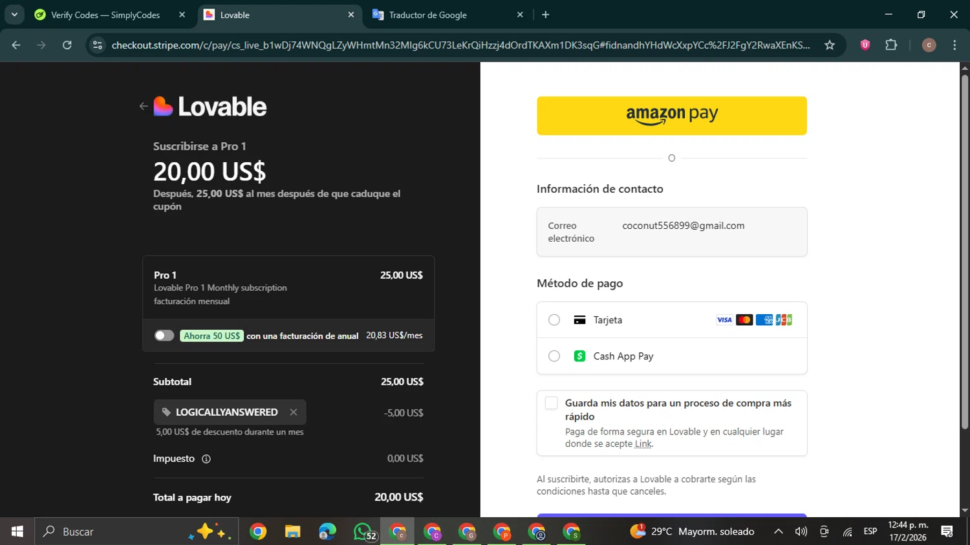Bookmark this page with the star
The height and width of the screenshot is (545, 970).
pos(830,45)
